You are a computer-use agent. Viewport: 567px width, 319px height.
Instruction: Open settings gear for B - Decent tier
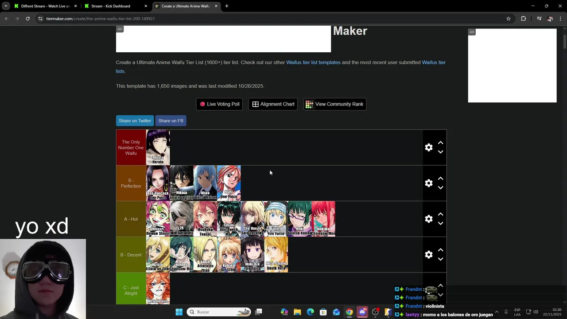(x=428, y=255)
